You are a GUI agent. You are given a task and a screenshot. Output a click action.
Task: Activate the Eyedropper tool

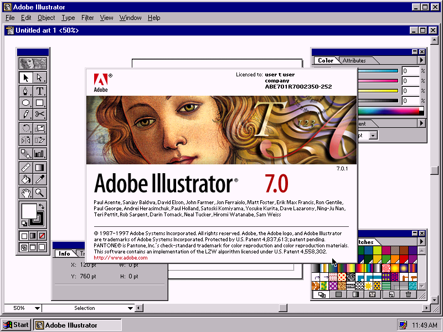click(40, 179)
